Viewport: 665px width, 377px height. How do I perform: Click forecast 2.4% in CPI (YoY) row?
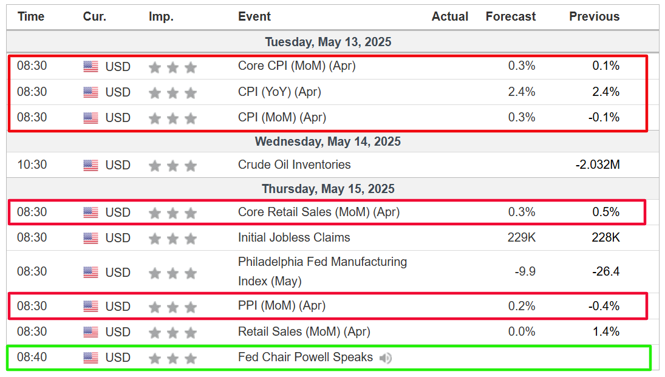pos(522,92)
